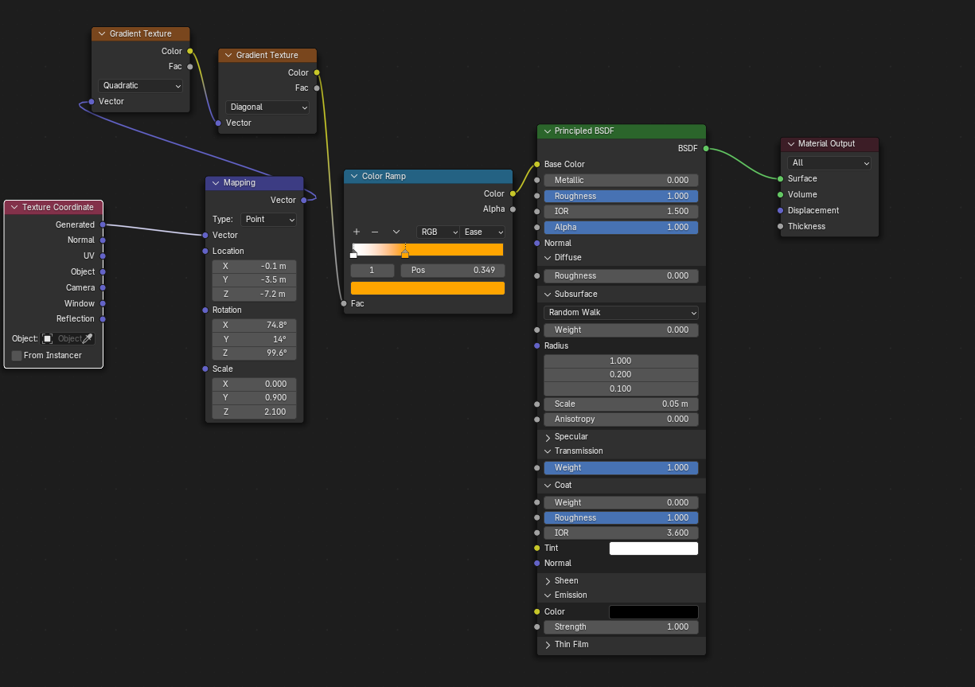Open the Ease interpolation dropdown

point(483,232)
